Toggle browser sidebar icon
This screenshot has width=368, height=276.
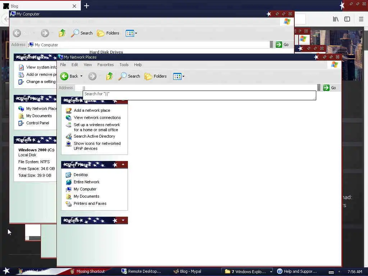[347, 19]
